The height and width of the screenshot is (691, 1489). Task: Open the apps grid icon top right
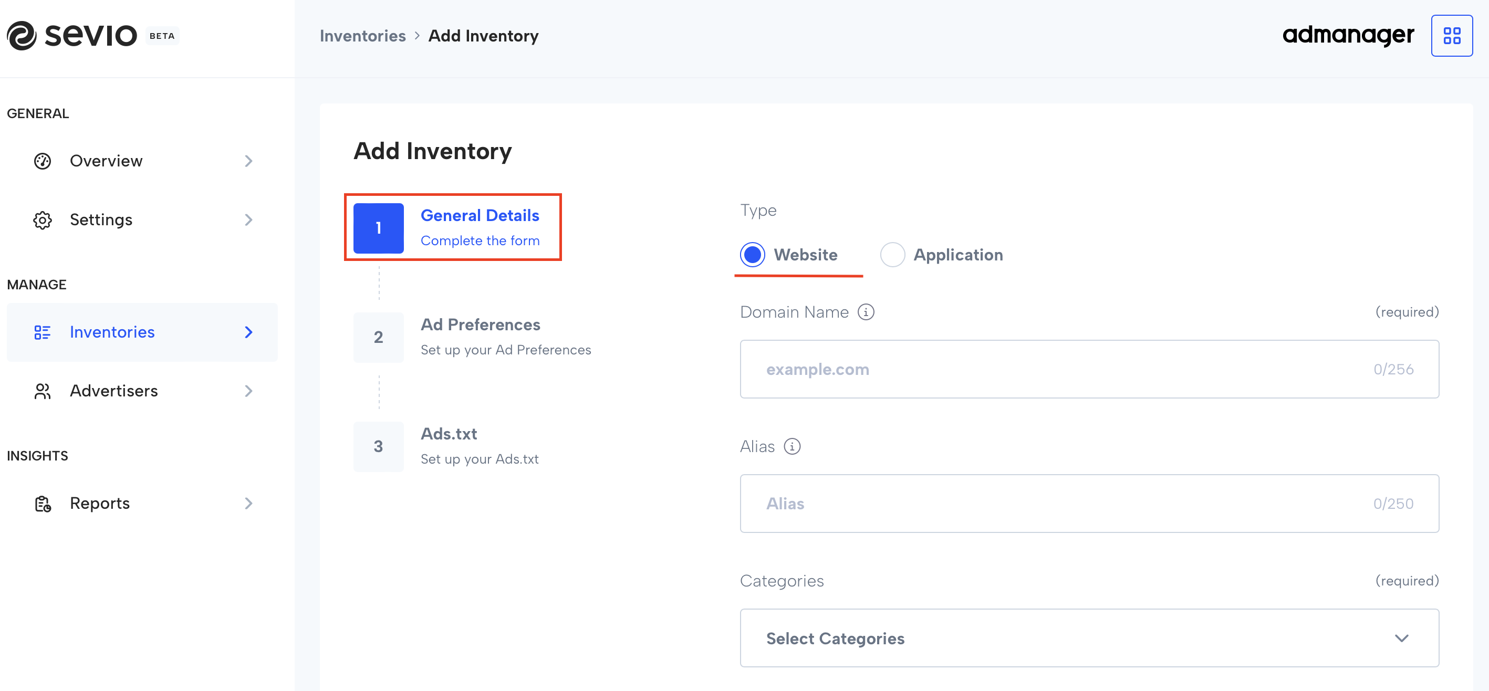click(1451, 35)
